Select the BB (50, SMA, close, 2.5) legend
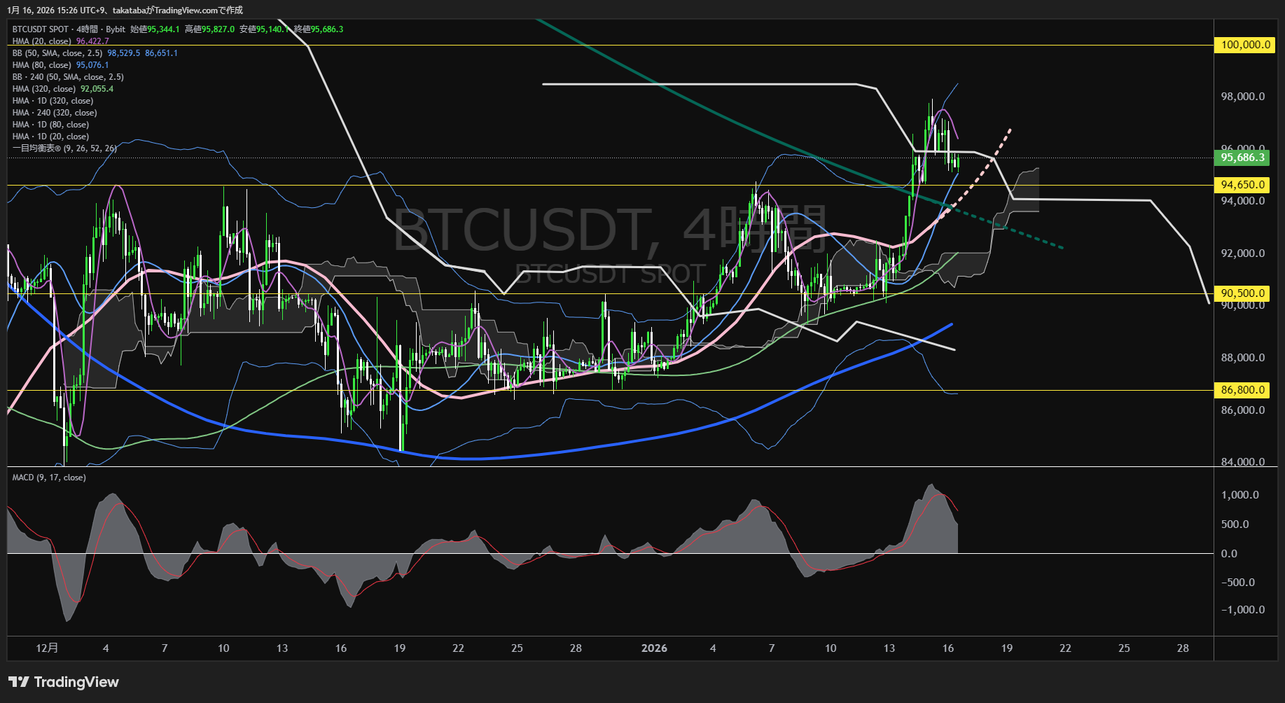 tap(57, 53)
